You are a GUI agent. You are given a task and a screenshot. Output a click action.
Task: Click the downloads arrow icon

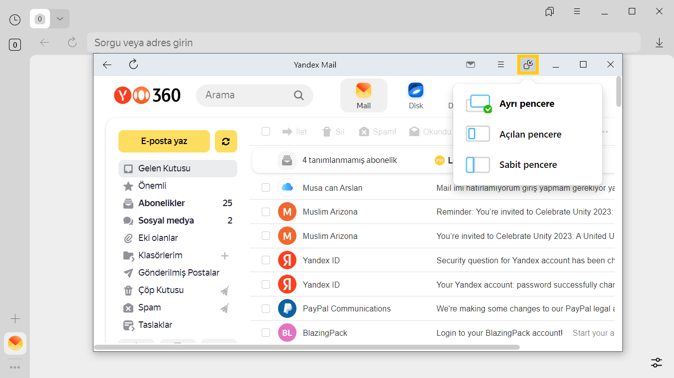tap(659, 43)
